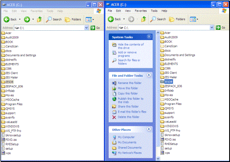Open Back history dropdown arrow in left window
230x162 pixels.
(20, 19)
